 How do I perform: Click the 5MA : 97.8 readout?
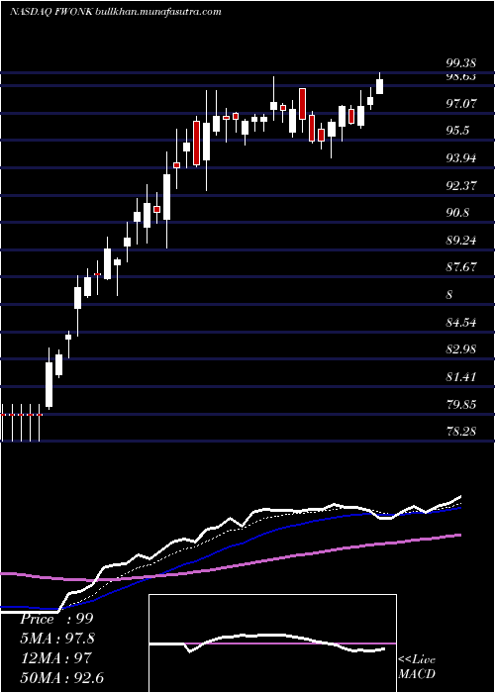57,639
